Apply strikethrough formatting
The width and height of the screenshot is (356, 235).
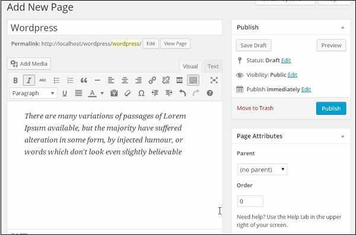pos(43,81)
